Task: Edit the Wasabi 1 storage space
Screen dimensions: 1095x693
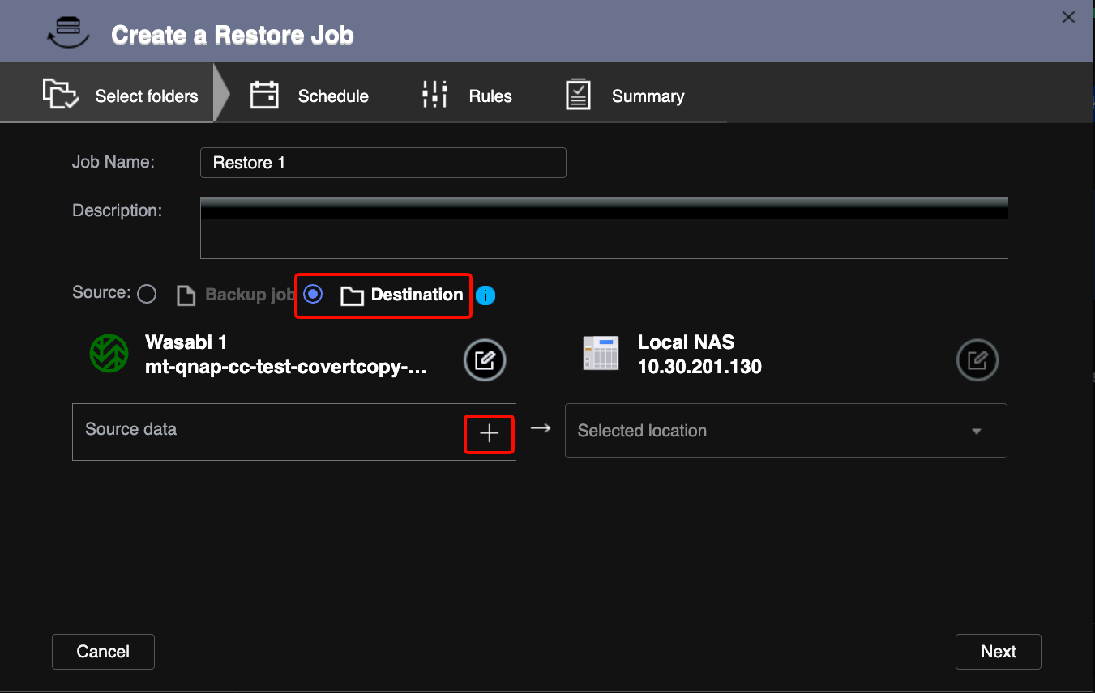Action: (485, 360)
